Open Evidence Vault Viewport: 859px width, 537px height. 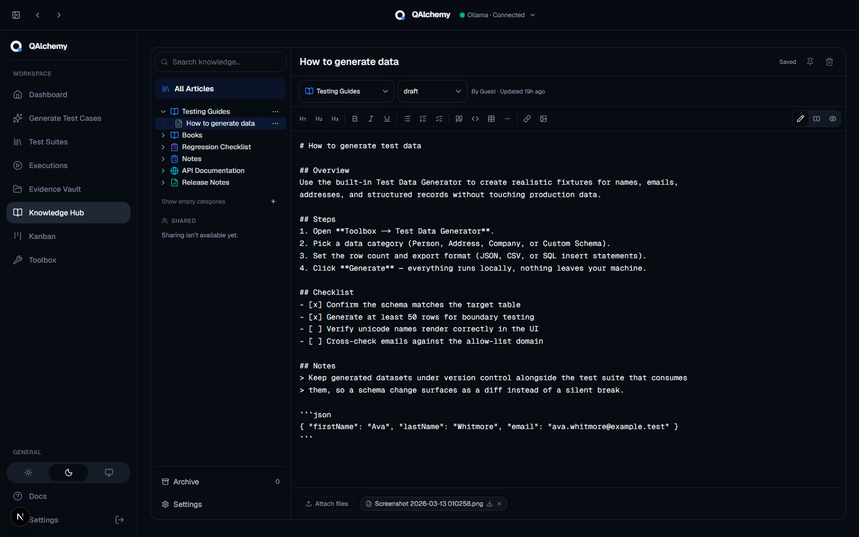68,189
